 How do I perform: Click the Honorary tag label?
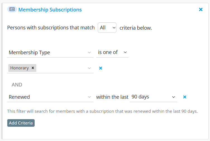point(20,68)
